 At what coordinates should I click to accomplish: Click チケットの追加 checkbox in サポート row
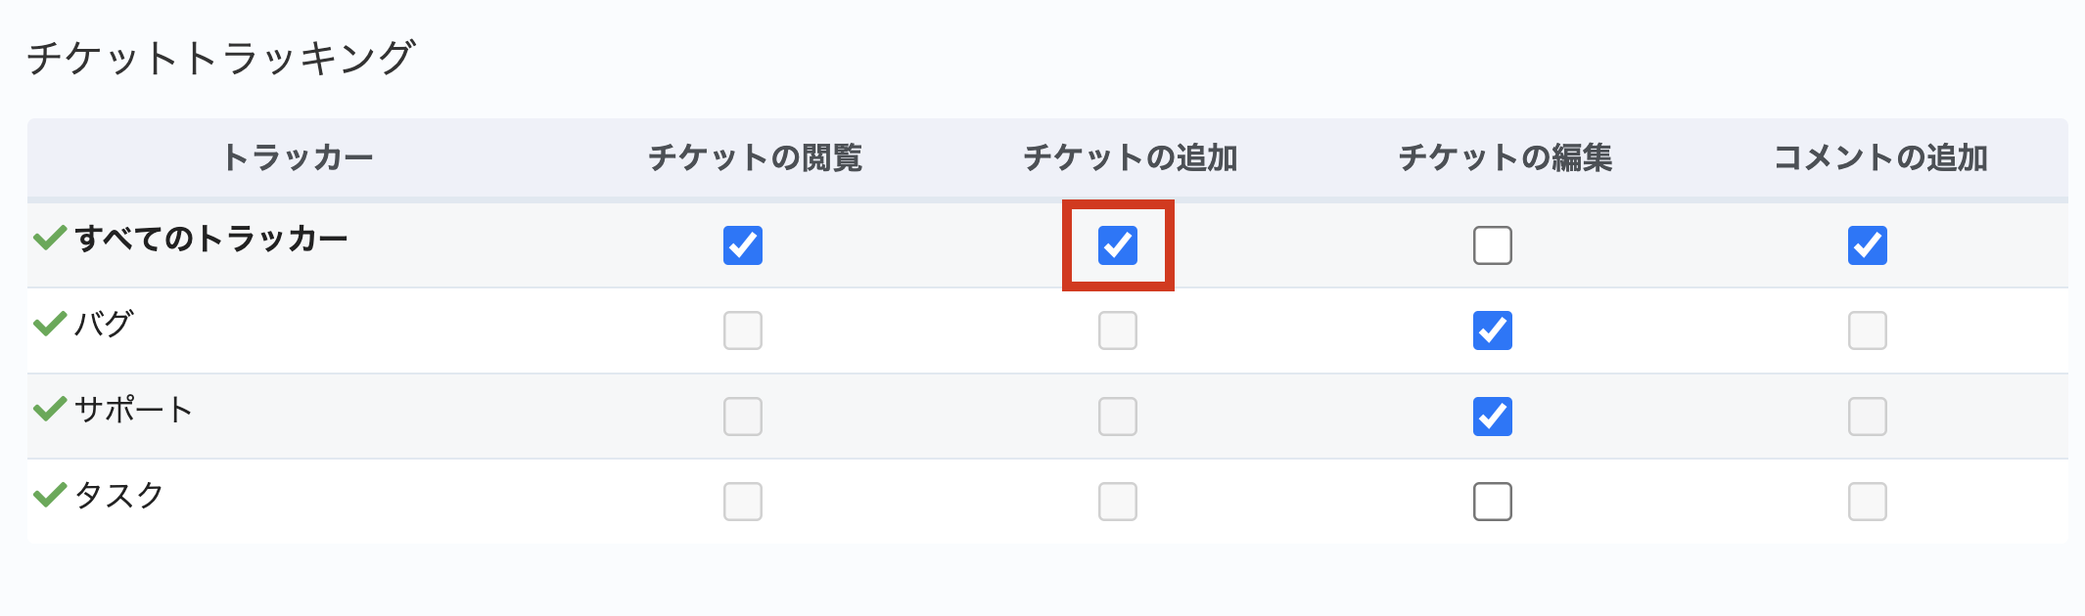1118,417
